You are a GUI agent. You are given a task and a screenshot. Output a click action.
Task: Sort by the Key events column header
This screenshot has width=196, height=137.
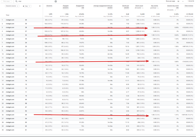point(155,6)
